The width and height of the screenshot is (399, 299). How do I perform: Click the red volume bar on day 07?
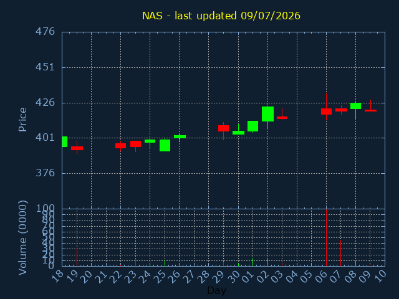pyautogui.click(x=341, y=253)
